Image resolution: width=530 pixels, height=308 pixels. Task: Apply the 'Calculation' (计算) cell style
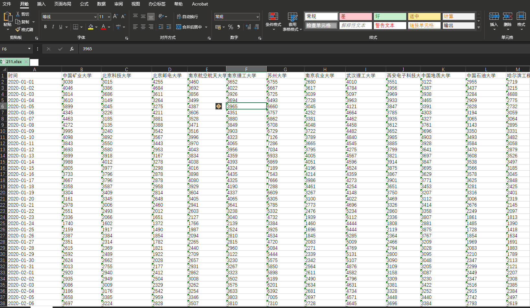click(x=459, y=16)
